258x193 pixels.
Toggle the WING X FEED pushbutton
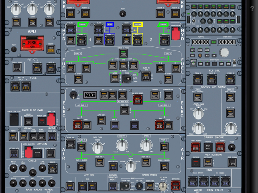click(x=123, y=54)
